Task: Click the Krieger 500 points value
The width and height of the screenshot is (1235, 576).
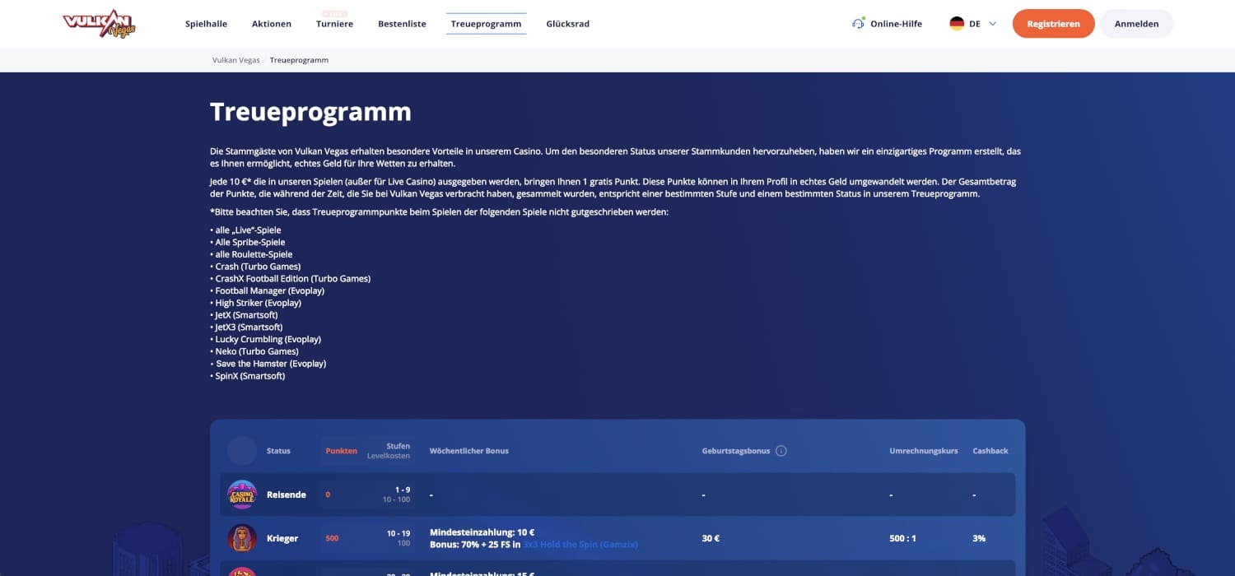Action: [x=332, y=538]
